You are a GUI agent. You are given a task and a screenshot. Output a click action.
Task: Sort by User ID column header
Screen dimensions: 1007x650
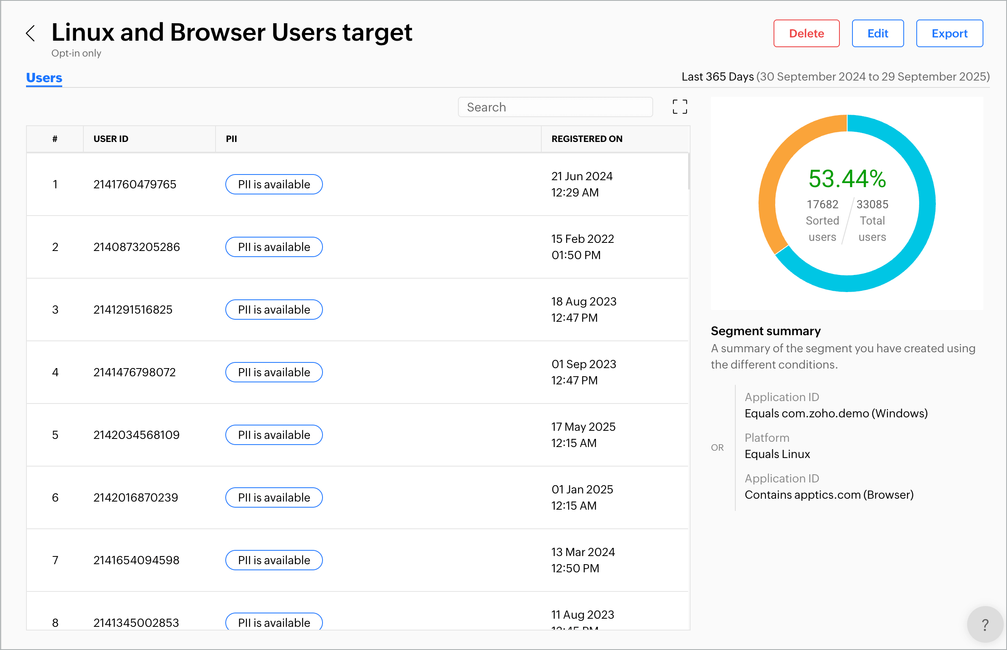[111, 139]
